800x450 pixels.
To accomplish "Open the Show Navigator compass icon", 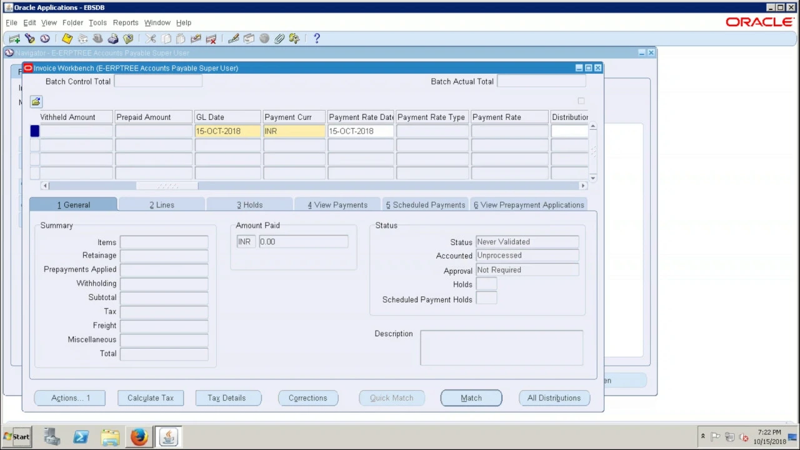I will coord(45,39).
